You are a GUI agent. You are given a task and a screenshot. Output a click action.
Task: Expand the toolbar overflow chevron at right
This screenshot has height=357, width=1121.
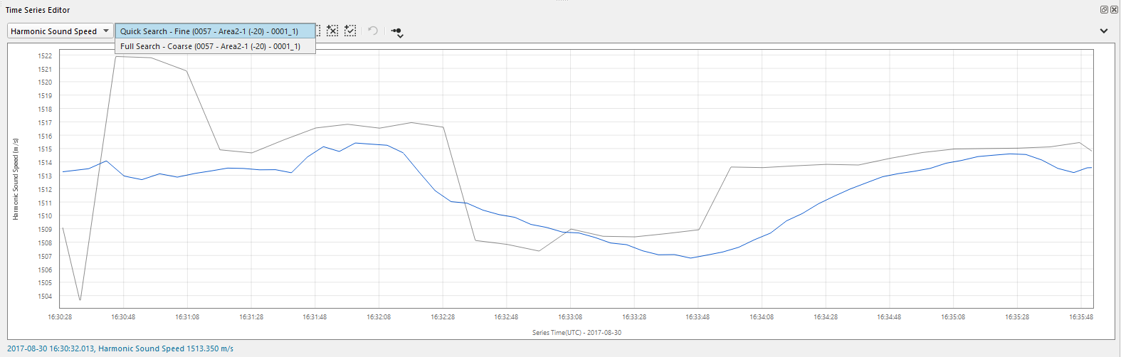1104,31
